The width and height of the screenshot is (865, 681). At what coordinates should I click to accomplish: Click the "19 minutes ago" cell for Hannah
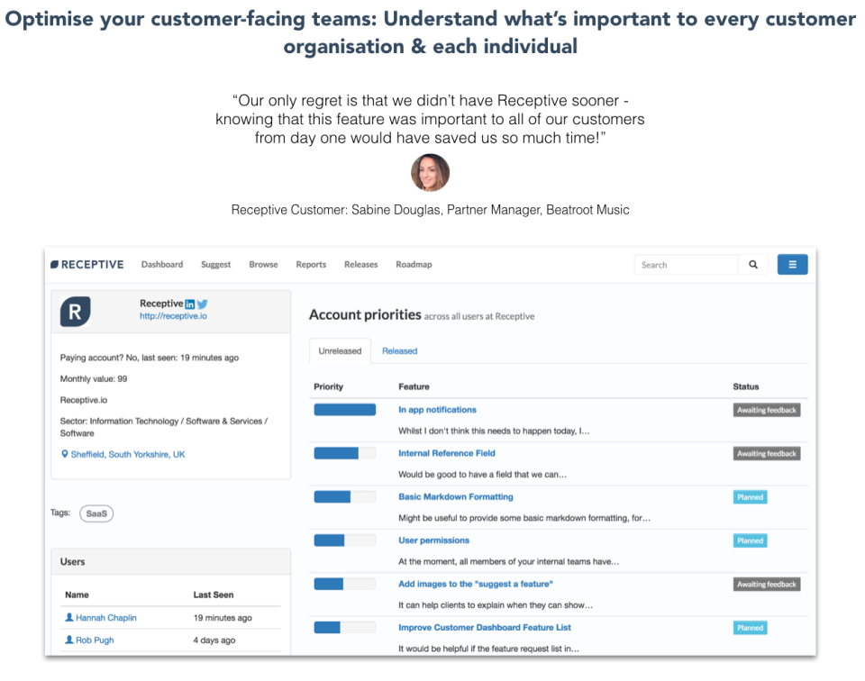click(223, 618)
